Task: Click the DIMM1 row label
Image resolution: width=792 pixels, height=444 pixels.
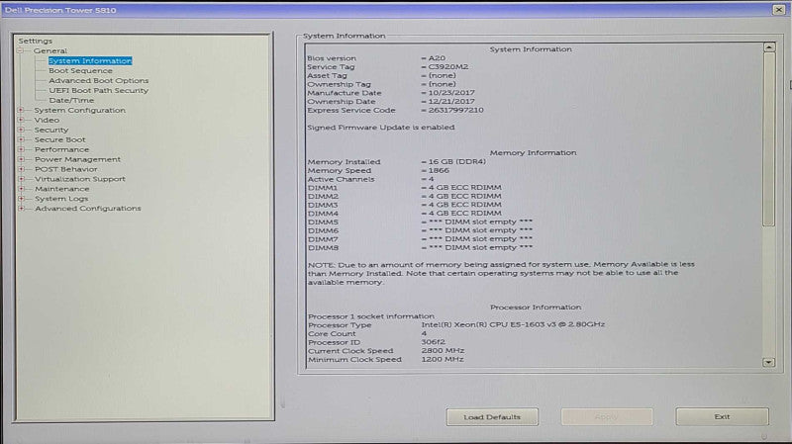Action: (323, 188)
